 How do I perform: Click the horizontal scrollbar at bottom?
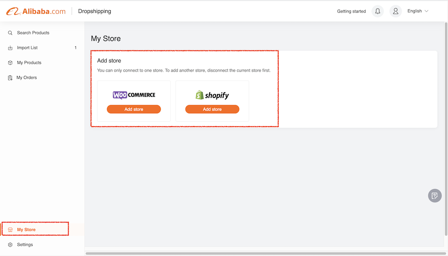click(x=266, y=253)
